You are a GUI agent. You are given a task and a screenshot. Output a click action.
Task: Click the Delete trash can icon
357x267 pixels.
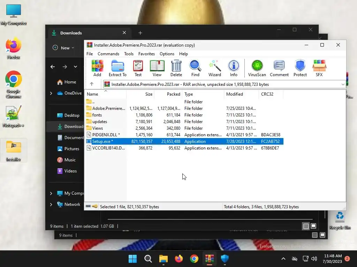coord(176,68)
